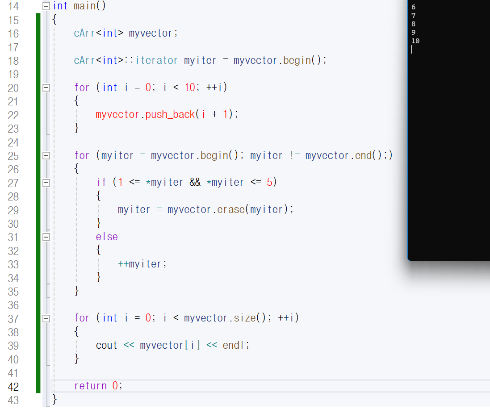Image resolution: width=490 pixels, height=409 pixels.
Task: Click line number 25 in the gutter
Action: [13, 156]
